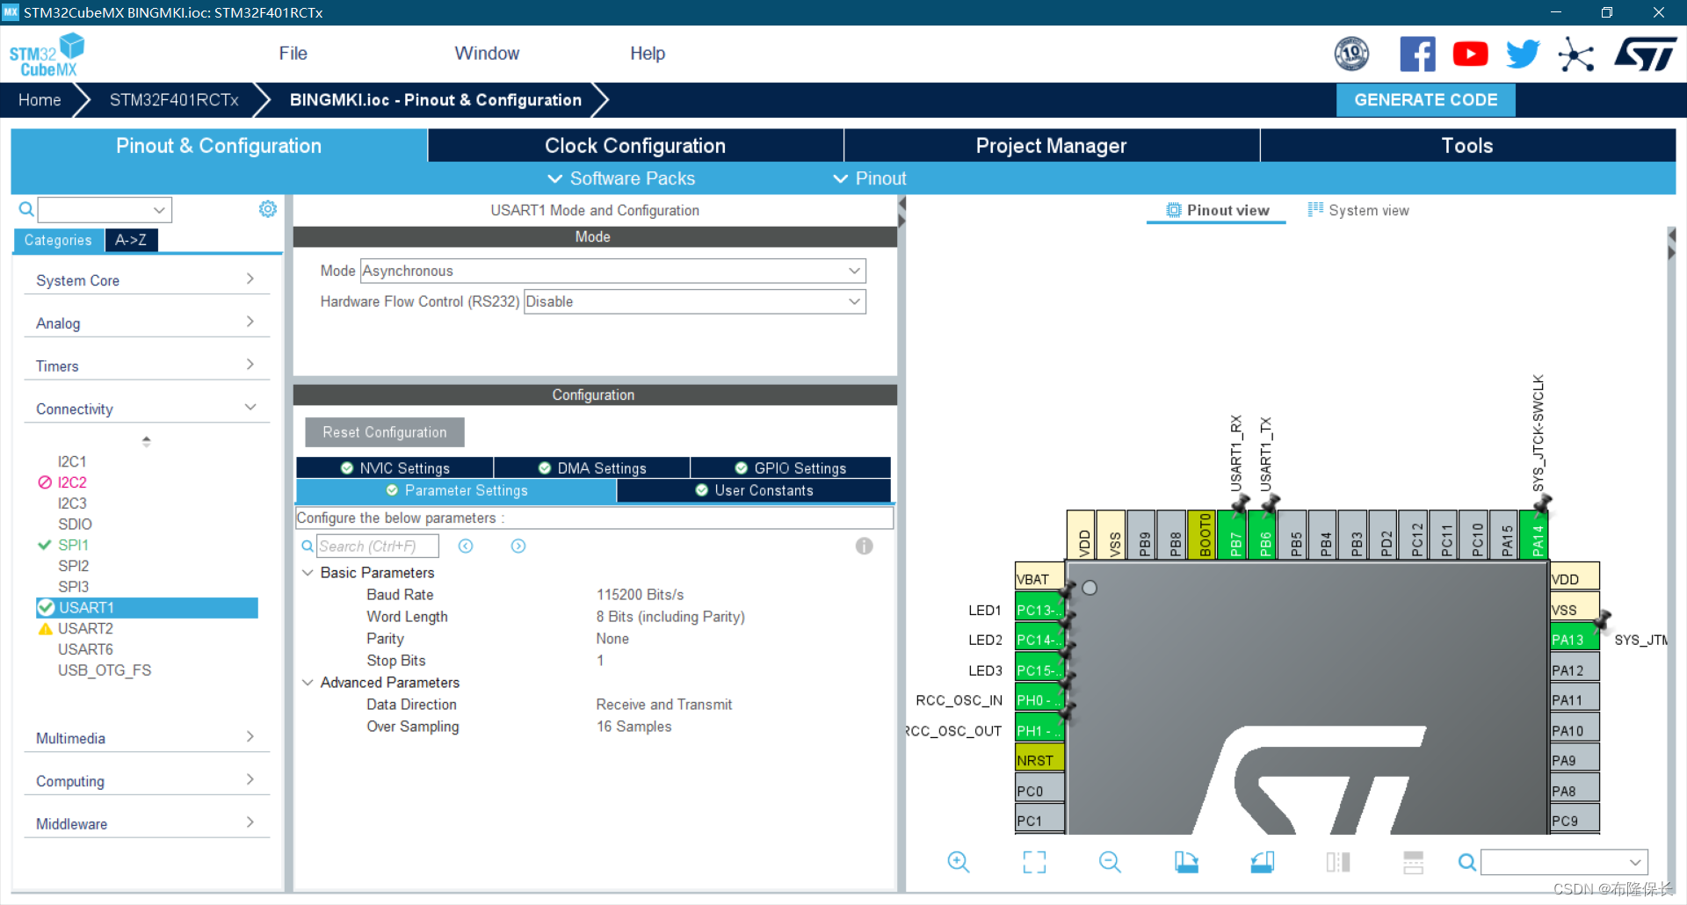
Task: Open the NVIC Settings tab
Action: pos(395,468)
